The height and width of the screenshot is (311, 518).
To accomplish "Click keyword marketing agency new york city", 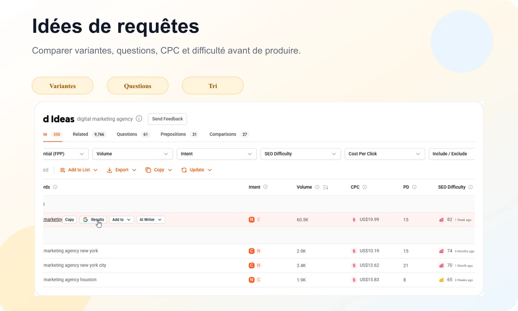I will [75, 265].
